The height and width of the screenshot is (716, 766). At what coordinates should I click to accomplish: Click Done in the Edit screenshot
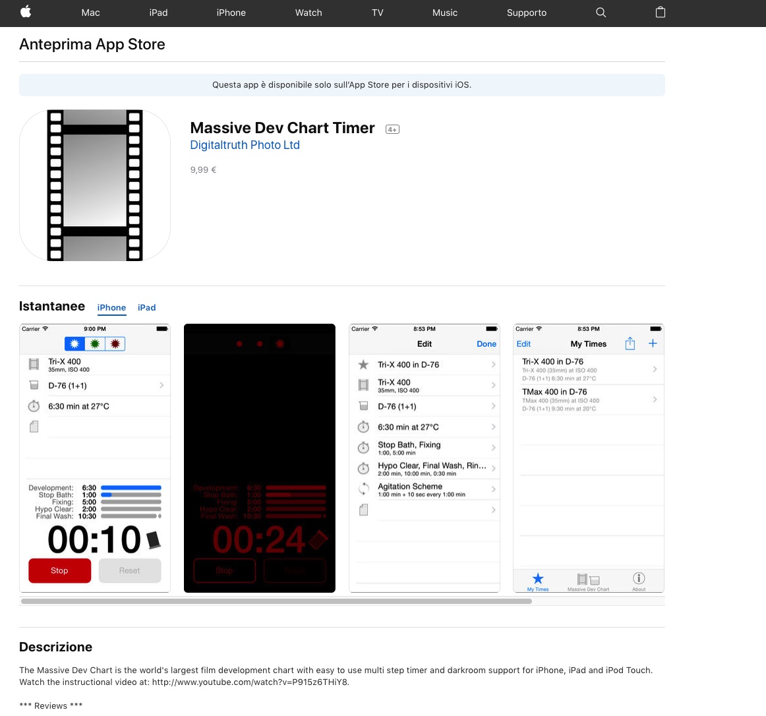pos(486,344)
